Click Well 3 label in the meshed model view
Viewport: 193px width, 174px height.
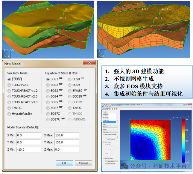click(x=165, y=9)
